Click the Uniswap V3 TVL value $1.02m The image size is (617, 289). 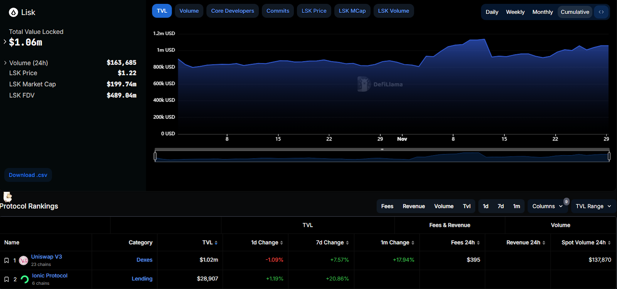click(x=209, y=260)
